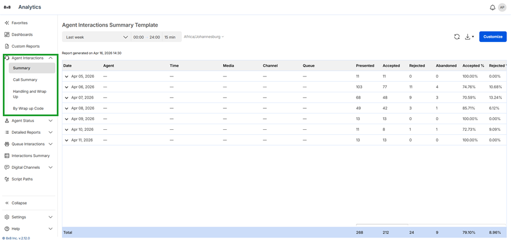Screen dimensions: 511x242
Task: Click the Channel column header
Action: pyautogui.click(x=270, y=66)
